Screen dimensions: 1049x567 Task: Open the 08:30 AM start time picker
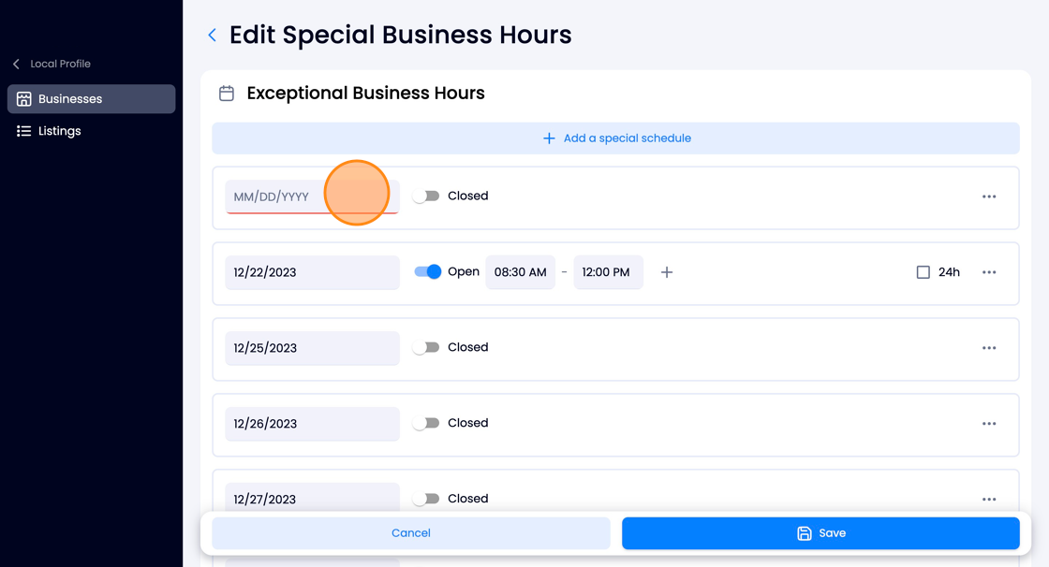coord(521,272)
